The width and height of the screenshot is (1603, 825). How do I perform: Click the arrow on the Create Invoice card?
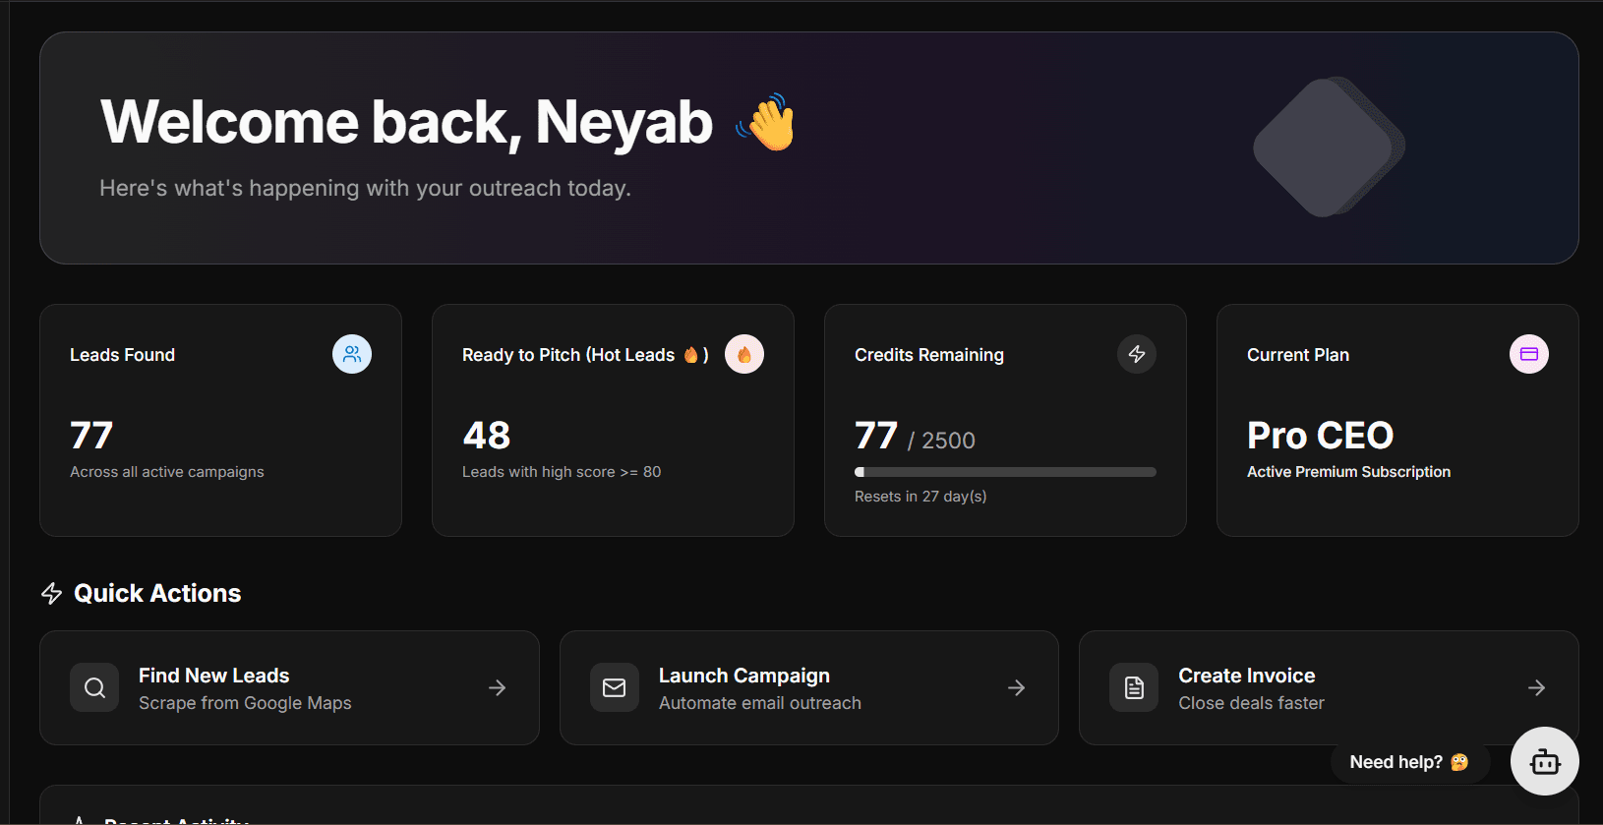coord(1536,687)
